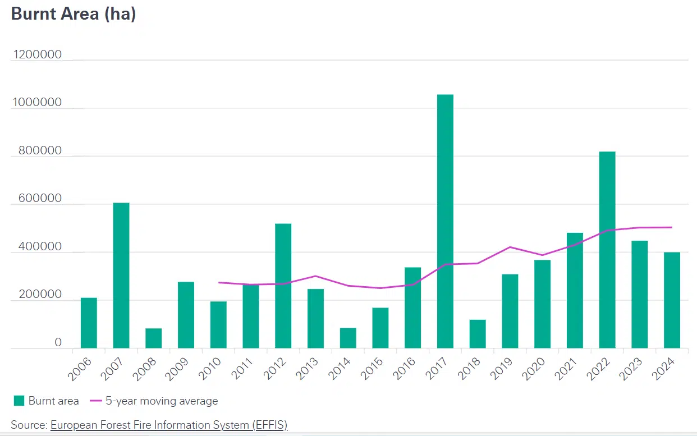Select the 2015 burnt area bar
Screen dimensions: 697x436
tap(380, 328)
